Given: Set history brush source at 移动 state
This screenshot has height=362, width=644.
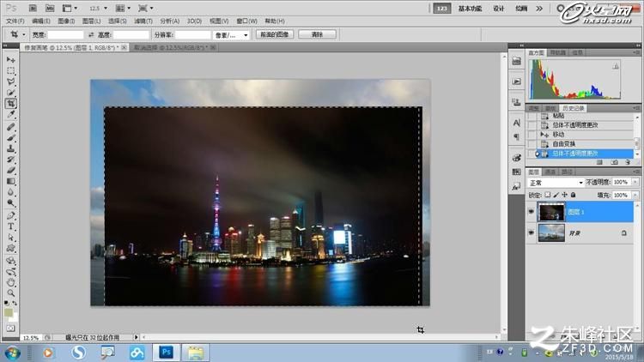Looking at the screenshot, I should click(x=532, y=135).
